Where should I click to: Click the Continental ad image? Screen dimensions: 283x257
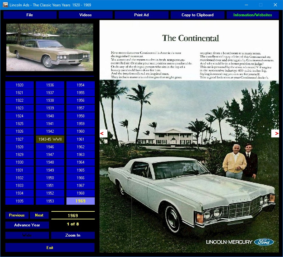189,136
